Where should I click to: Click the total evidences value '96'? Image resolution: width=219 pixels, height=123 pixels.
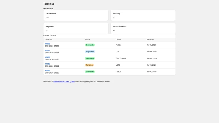[x=114, y=30]
